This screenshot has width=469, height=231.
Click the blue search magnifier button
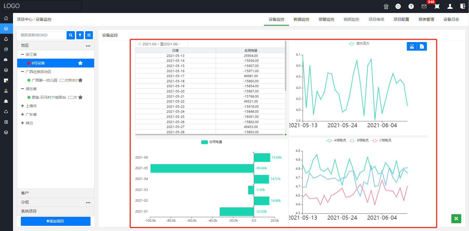(x=71, y=35)
